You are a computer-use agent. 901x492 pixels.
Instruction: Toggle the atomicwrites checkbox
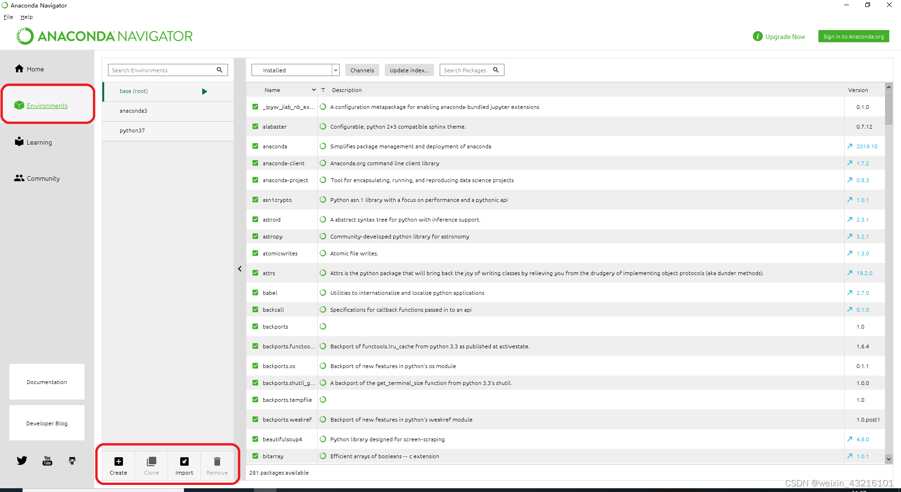(255, 254)
